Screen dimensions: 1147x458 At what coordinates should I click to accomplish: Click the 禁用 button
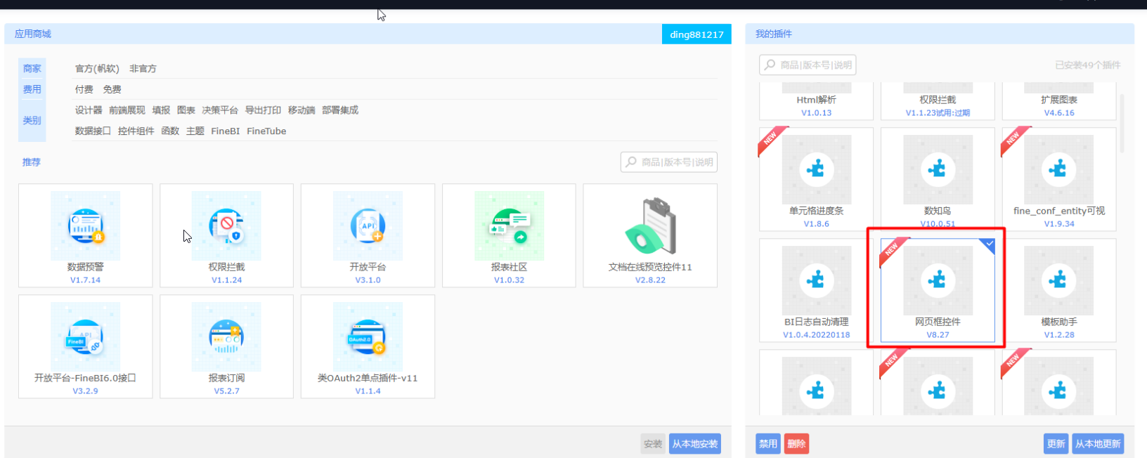(x=768, y=444)
